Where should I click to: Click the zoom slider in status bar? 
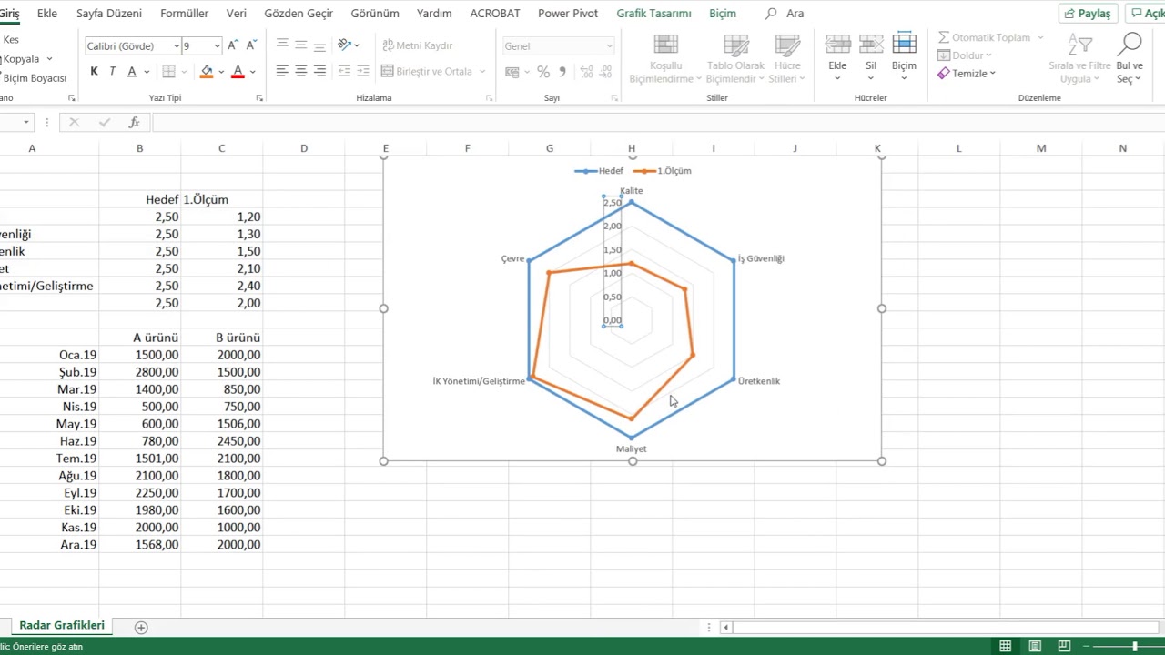[1135, 647]
